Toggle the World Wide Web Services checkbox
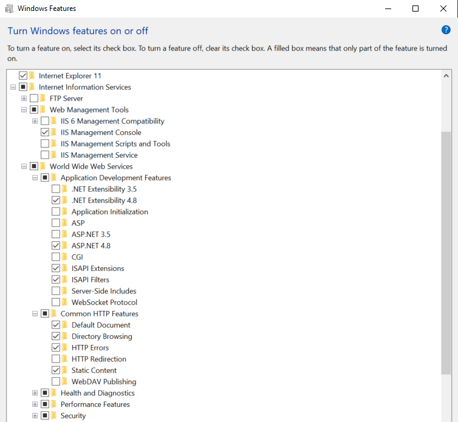 click(x=34, y=166)
